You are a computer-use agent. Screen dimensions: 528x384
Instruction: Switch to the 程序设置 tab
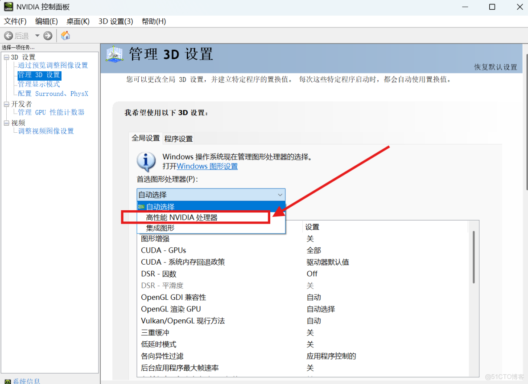[178, 138]
